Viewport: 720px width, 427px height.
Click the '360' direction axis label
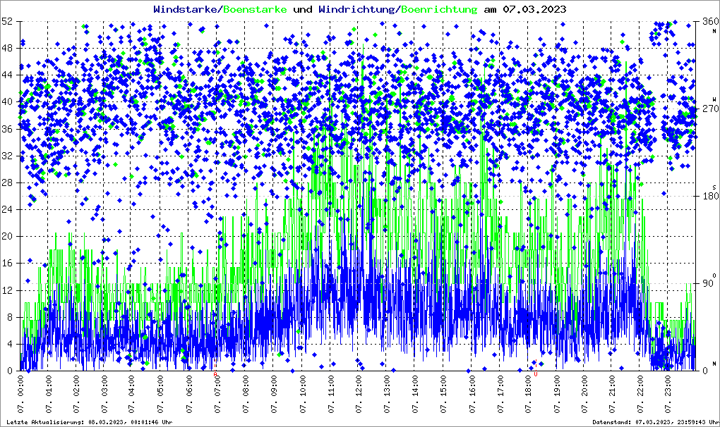click(x=710, y=22)
